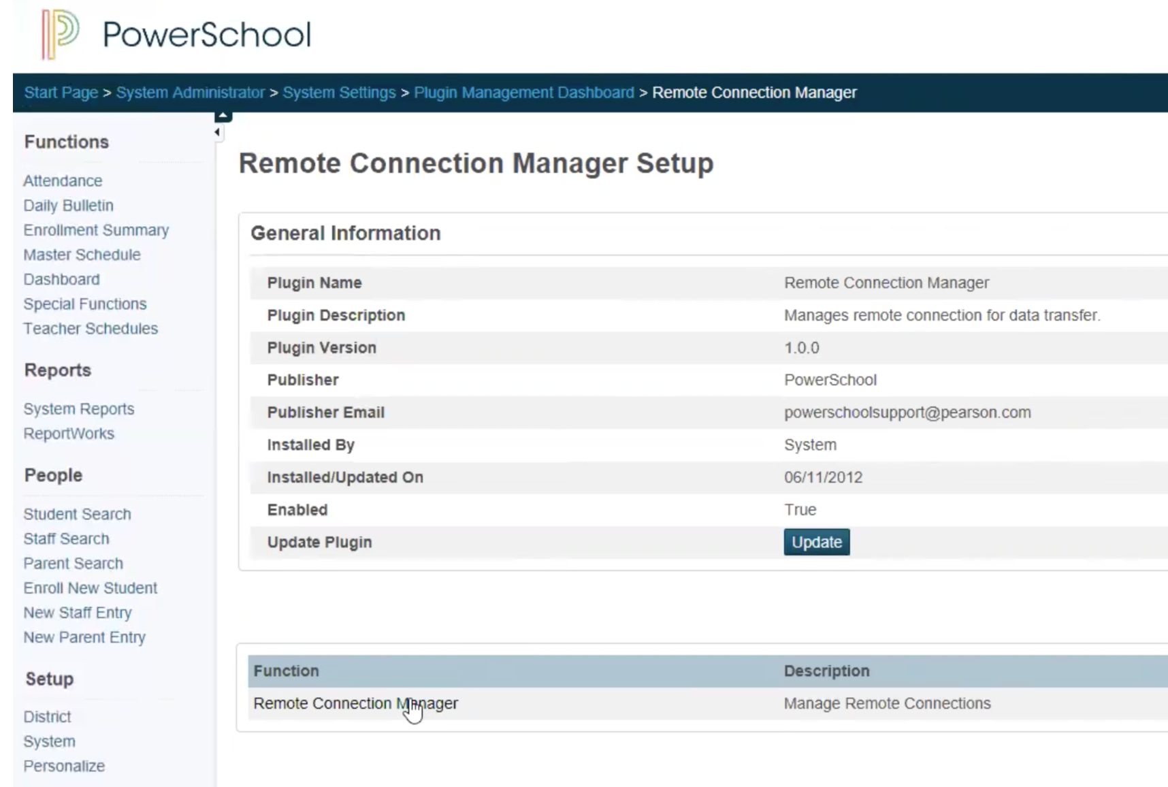Return to Plugin Management Dashboard
1168x787 pixels.
coord(524,93)
